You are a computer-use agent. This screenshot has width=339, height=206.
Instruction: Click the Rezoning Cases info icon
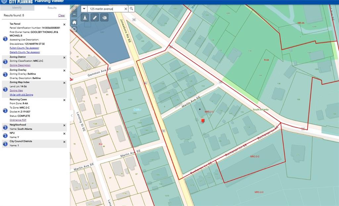pos(5,110)
